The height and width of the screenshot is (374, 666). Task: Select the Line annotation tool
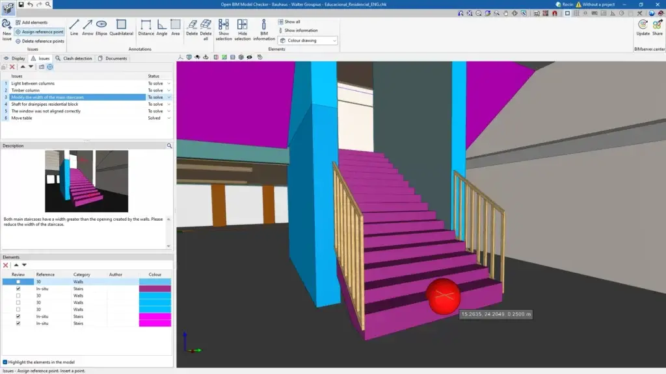pyautogui.click(x=74, y=27)
